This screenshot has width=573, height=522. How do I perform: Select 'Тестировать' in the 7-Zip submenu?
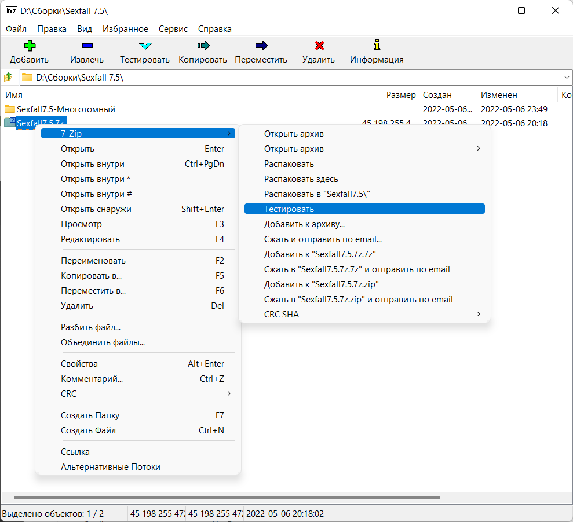tap(289, 209)
